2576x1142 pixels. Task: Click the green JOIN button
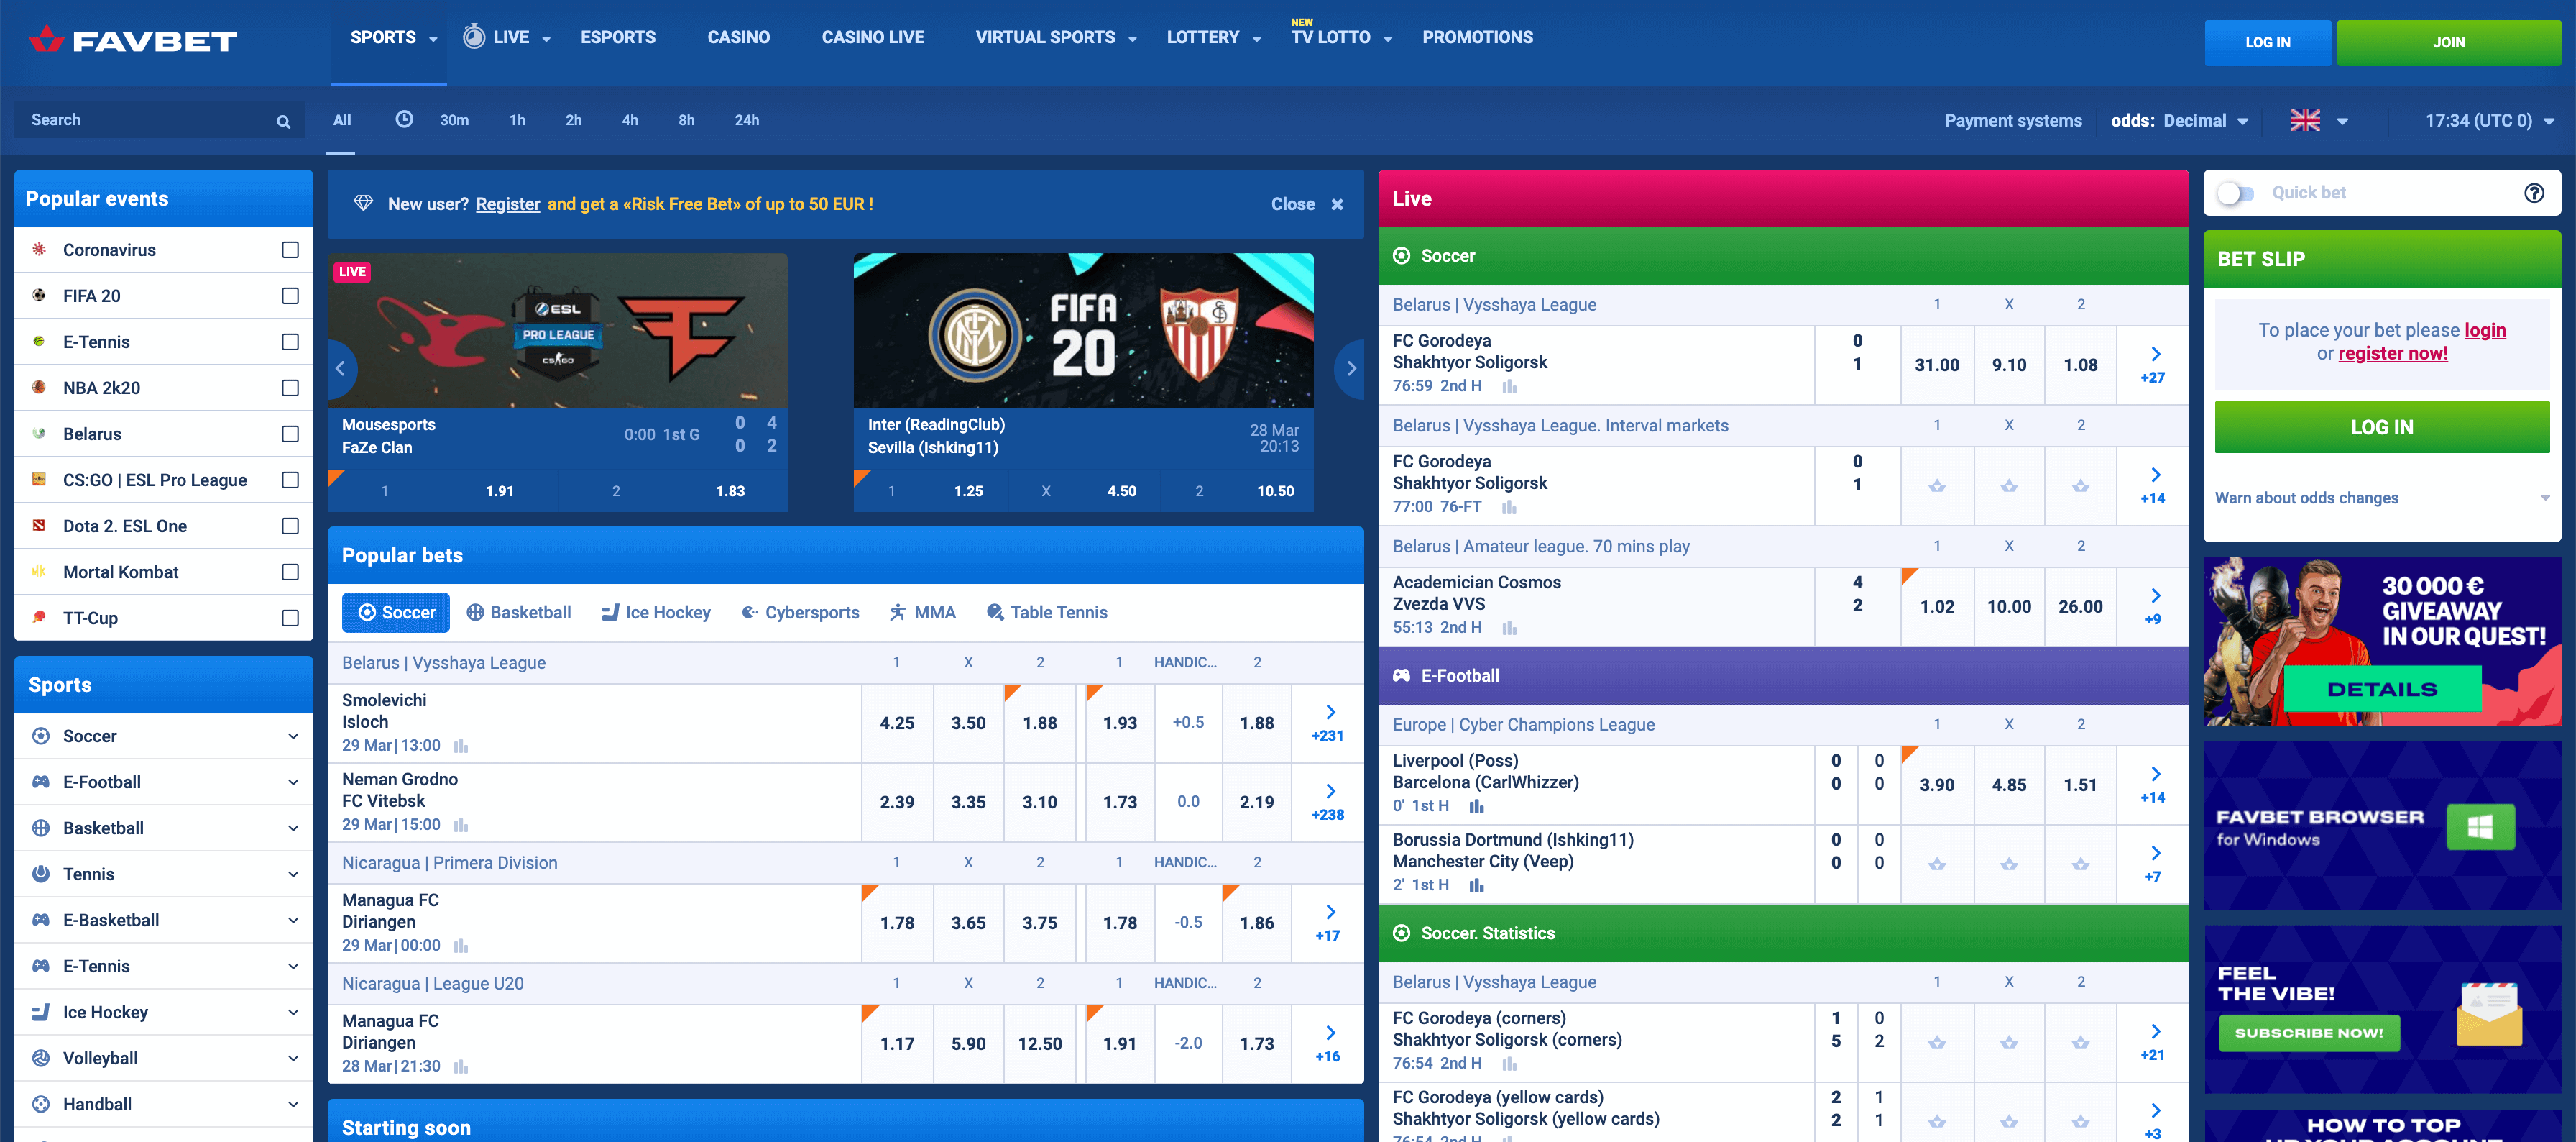(x=2447, y=42)
